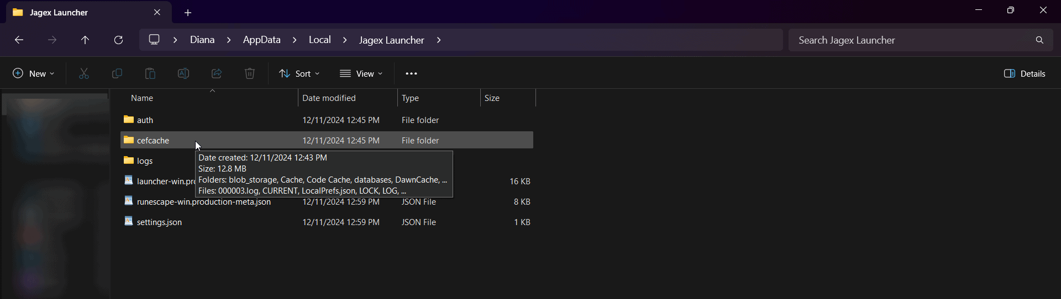
Task: Navigate to AppData in the breadcrumb
Action: [x=262, y=40]
